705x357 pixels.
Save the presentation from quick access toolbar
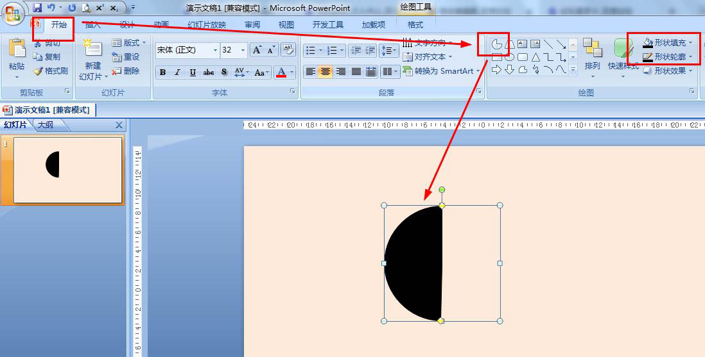37,8
